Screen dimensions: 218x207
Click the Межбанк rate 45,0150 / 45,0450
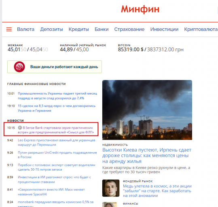tap(28, 49)
